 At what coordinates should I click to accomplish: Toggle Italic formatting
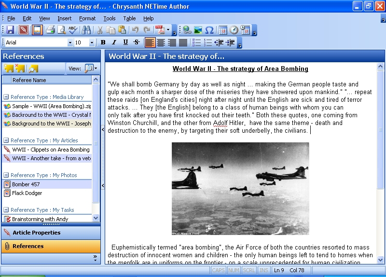click(114, 42)
